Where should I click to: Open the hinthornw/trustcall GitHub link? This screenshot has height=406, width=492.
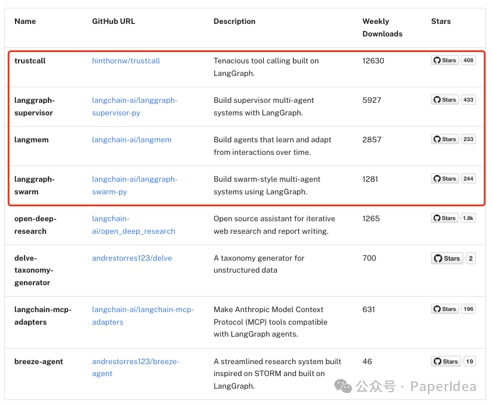126,61
